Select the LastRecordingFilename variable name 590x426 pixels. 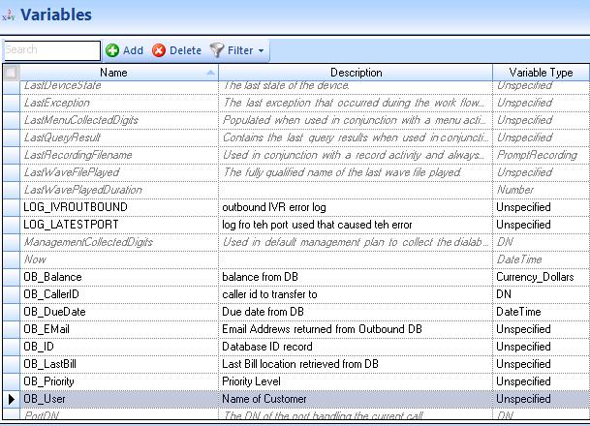tap(78, 155)
